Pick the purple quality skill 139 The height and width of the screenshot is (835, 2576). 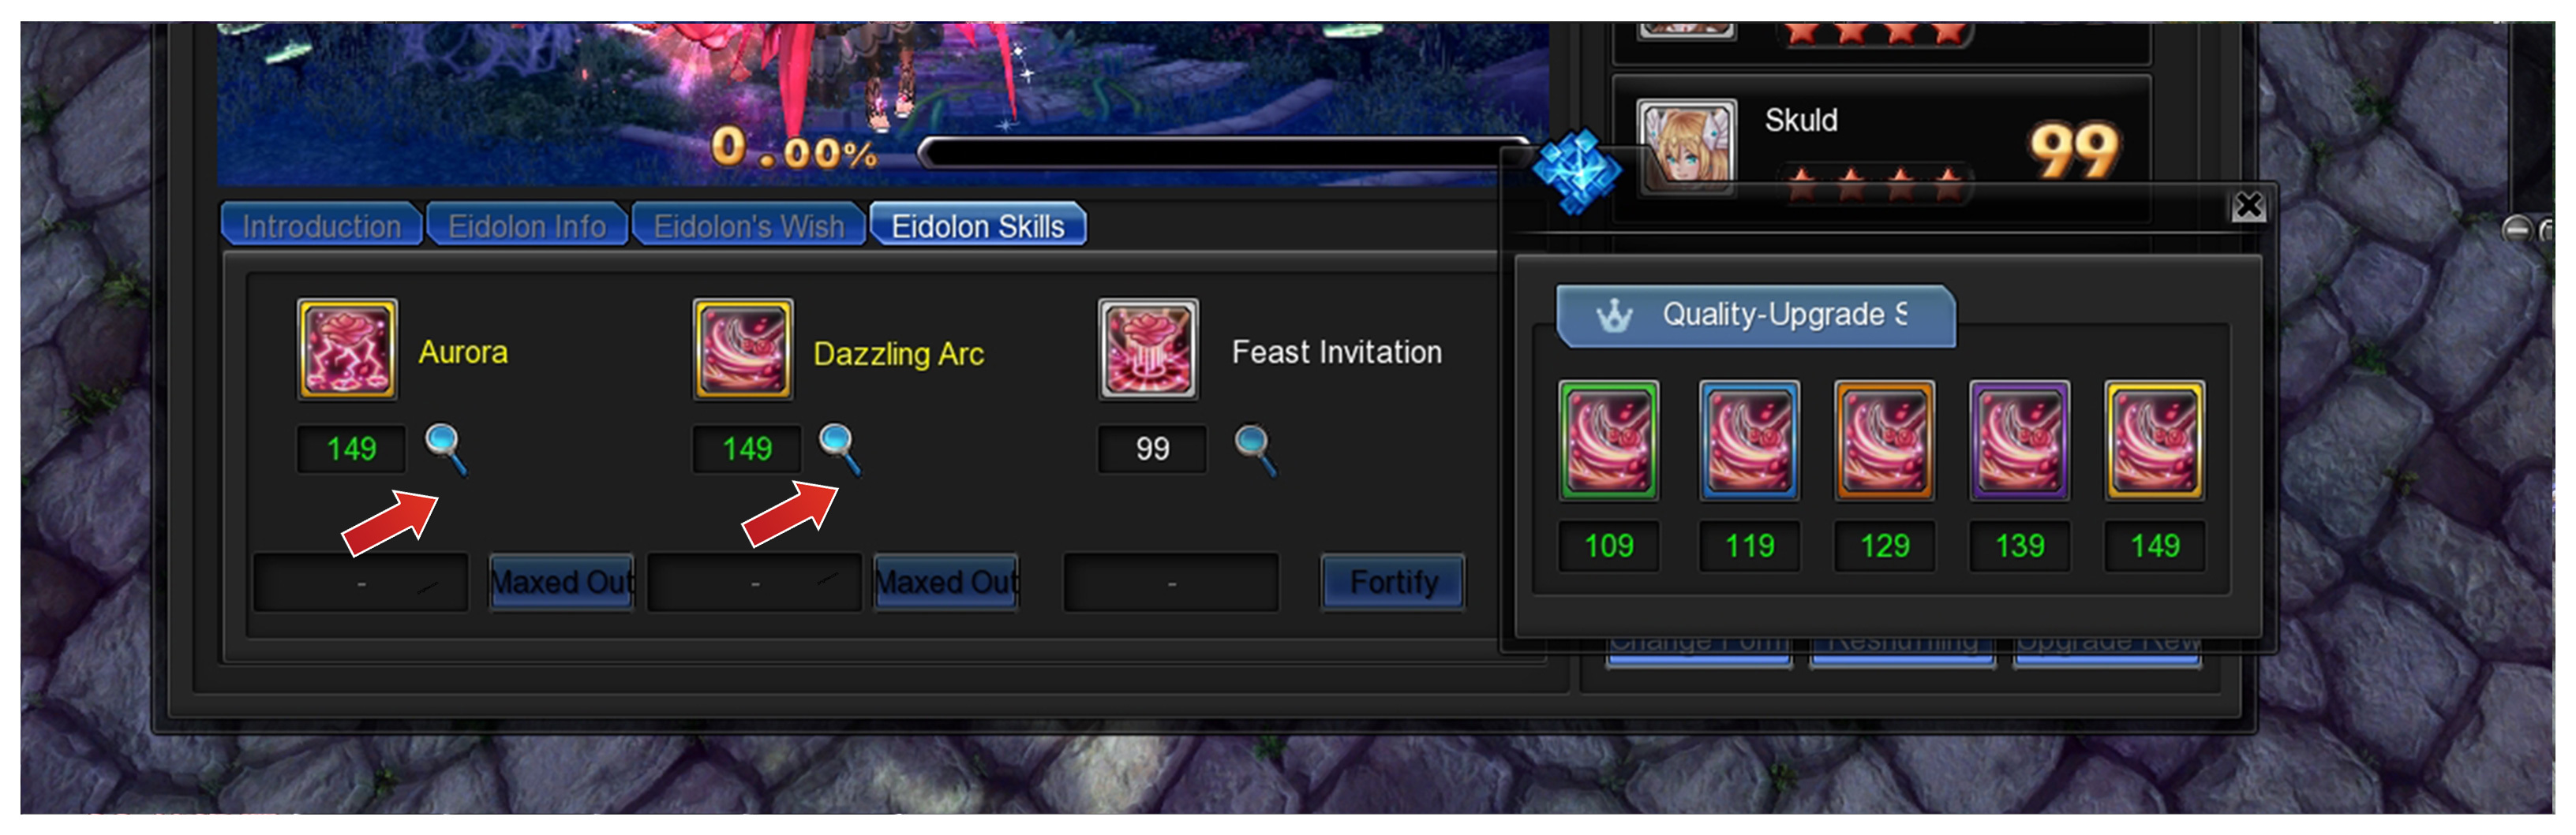pos(2020,441)
